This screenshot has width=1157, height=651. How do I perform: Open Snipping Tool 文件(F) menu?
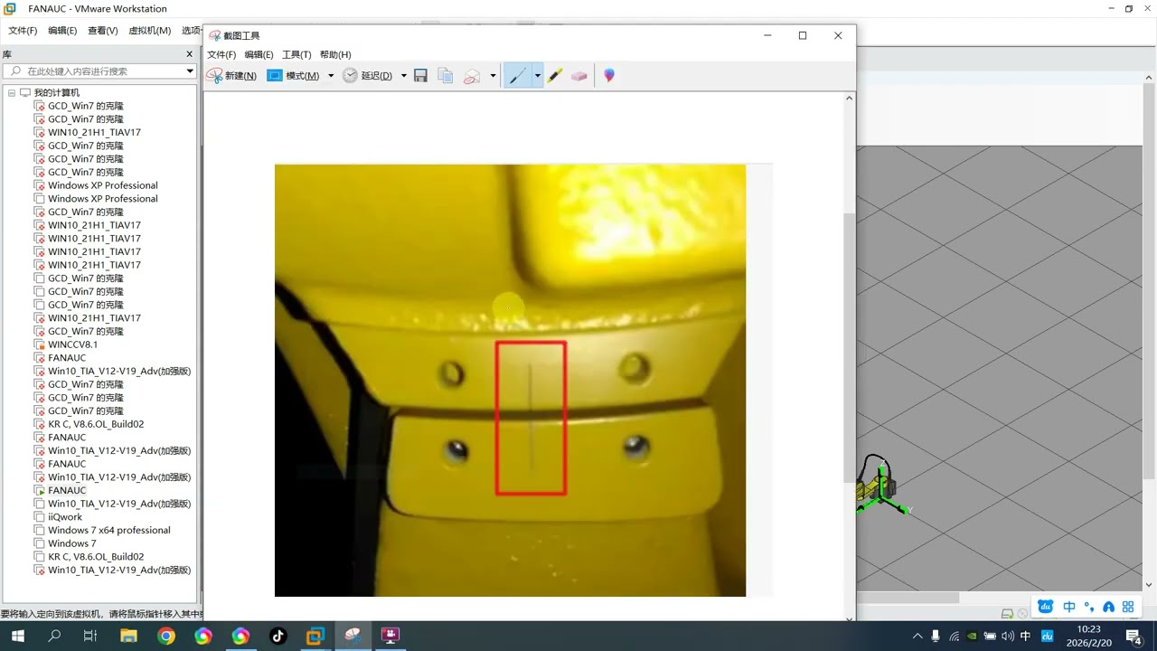[221, 54]
